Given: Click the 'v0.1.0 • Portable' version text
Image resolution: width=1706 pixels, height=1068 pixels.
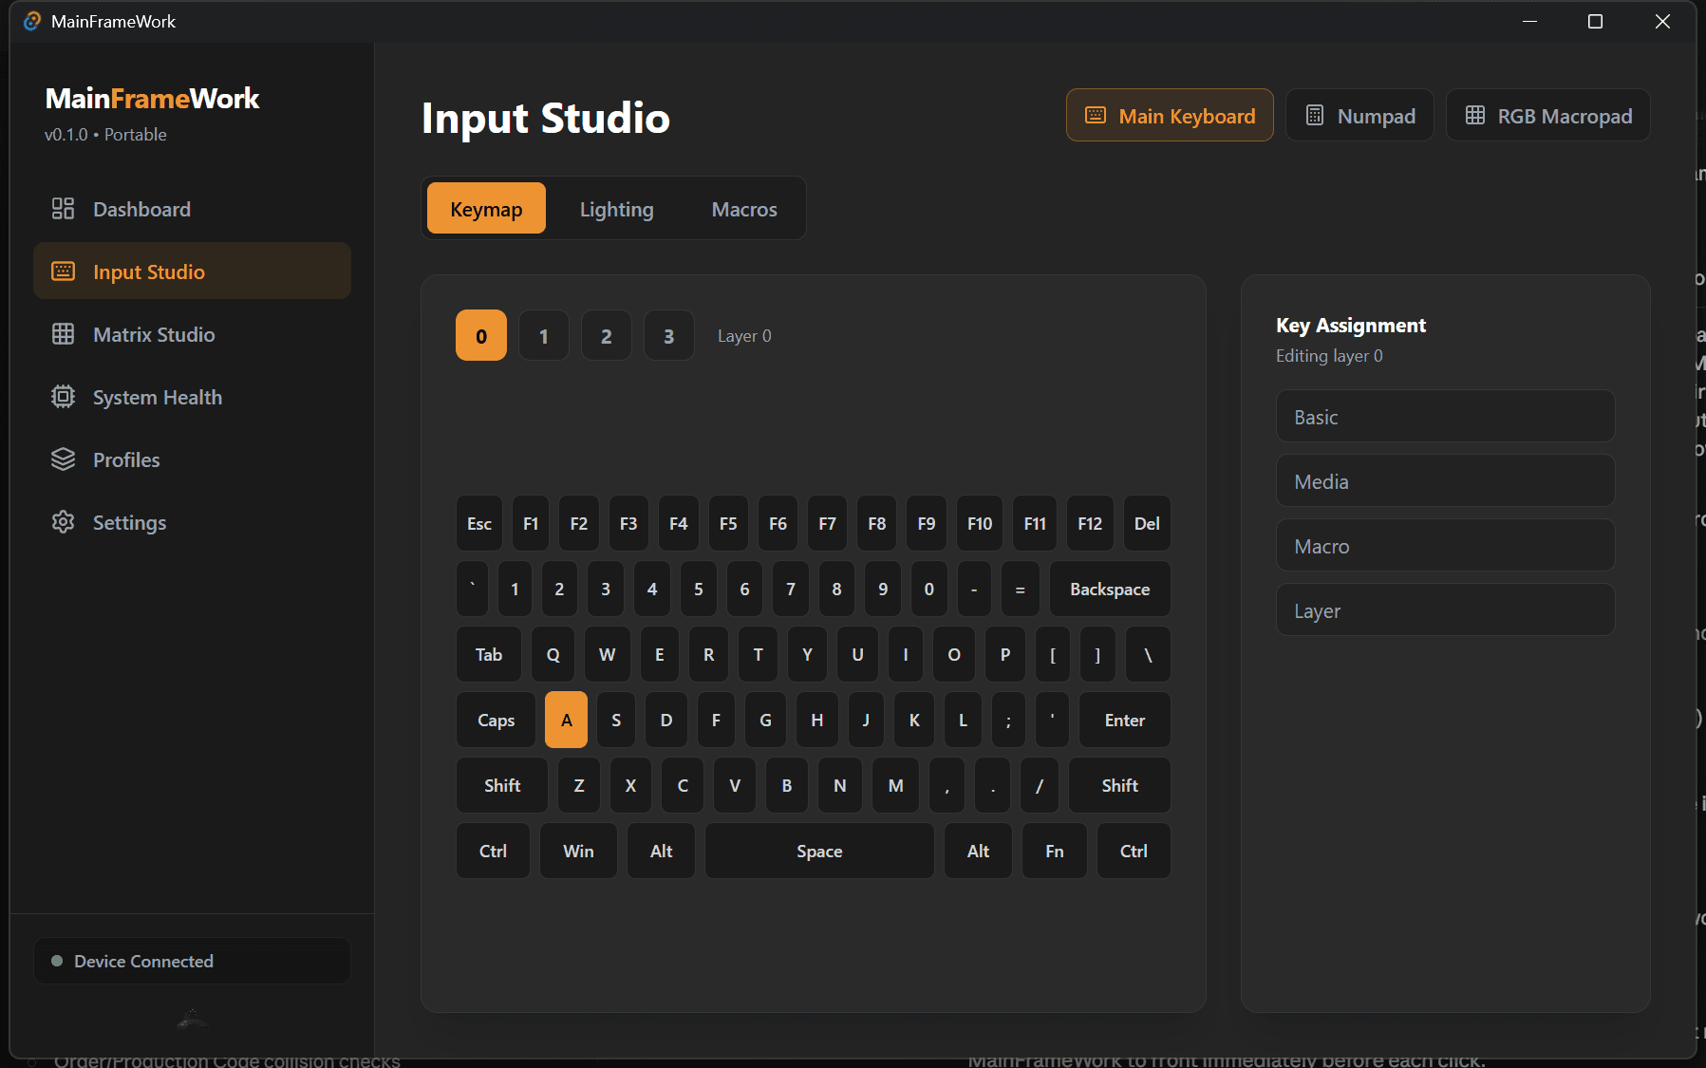Looking at the screenshot, I should 105,135.
